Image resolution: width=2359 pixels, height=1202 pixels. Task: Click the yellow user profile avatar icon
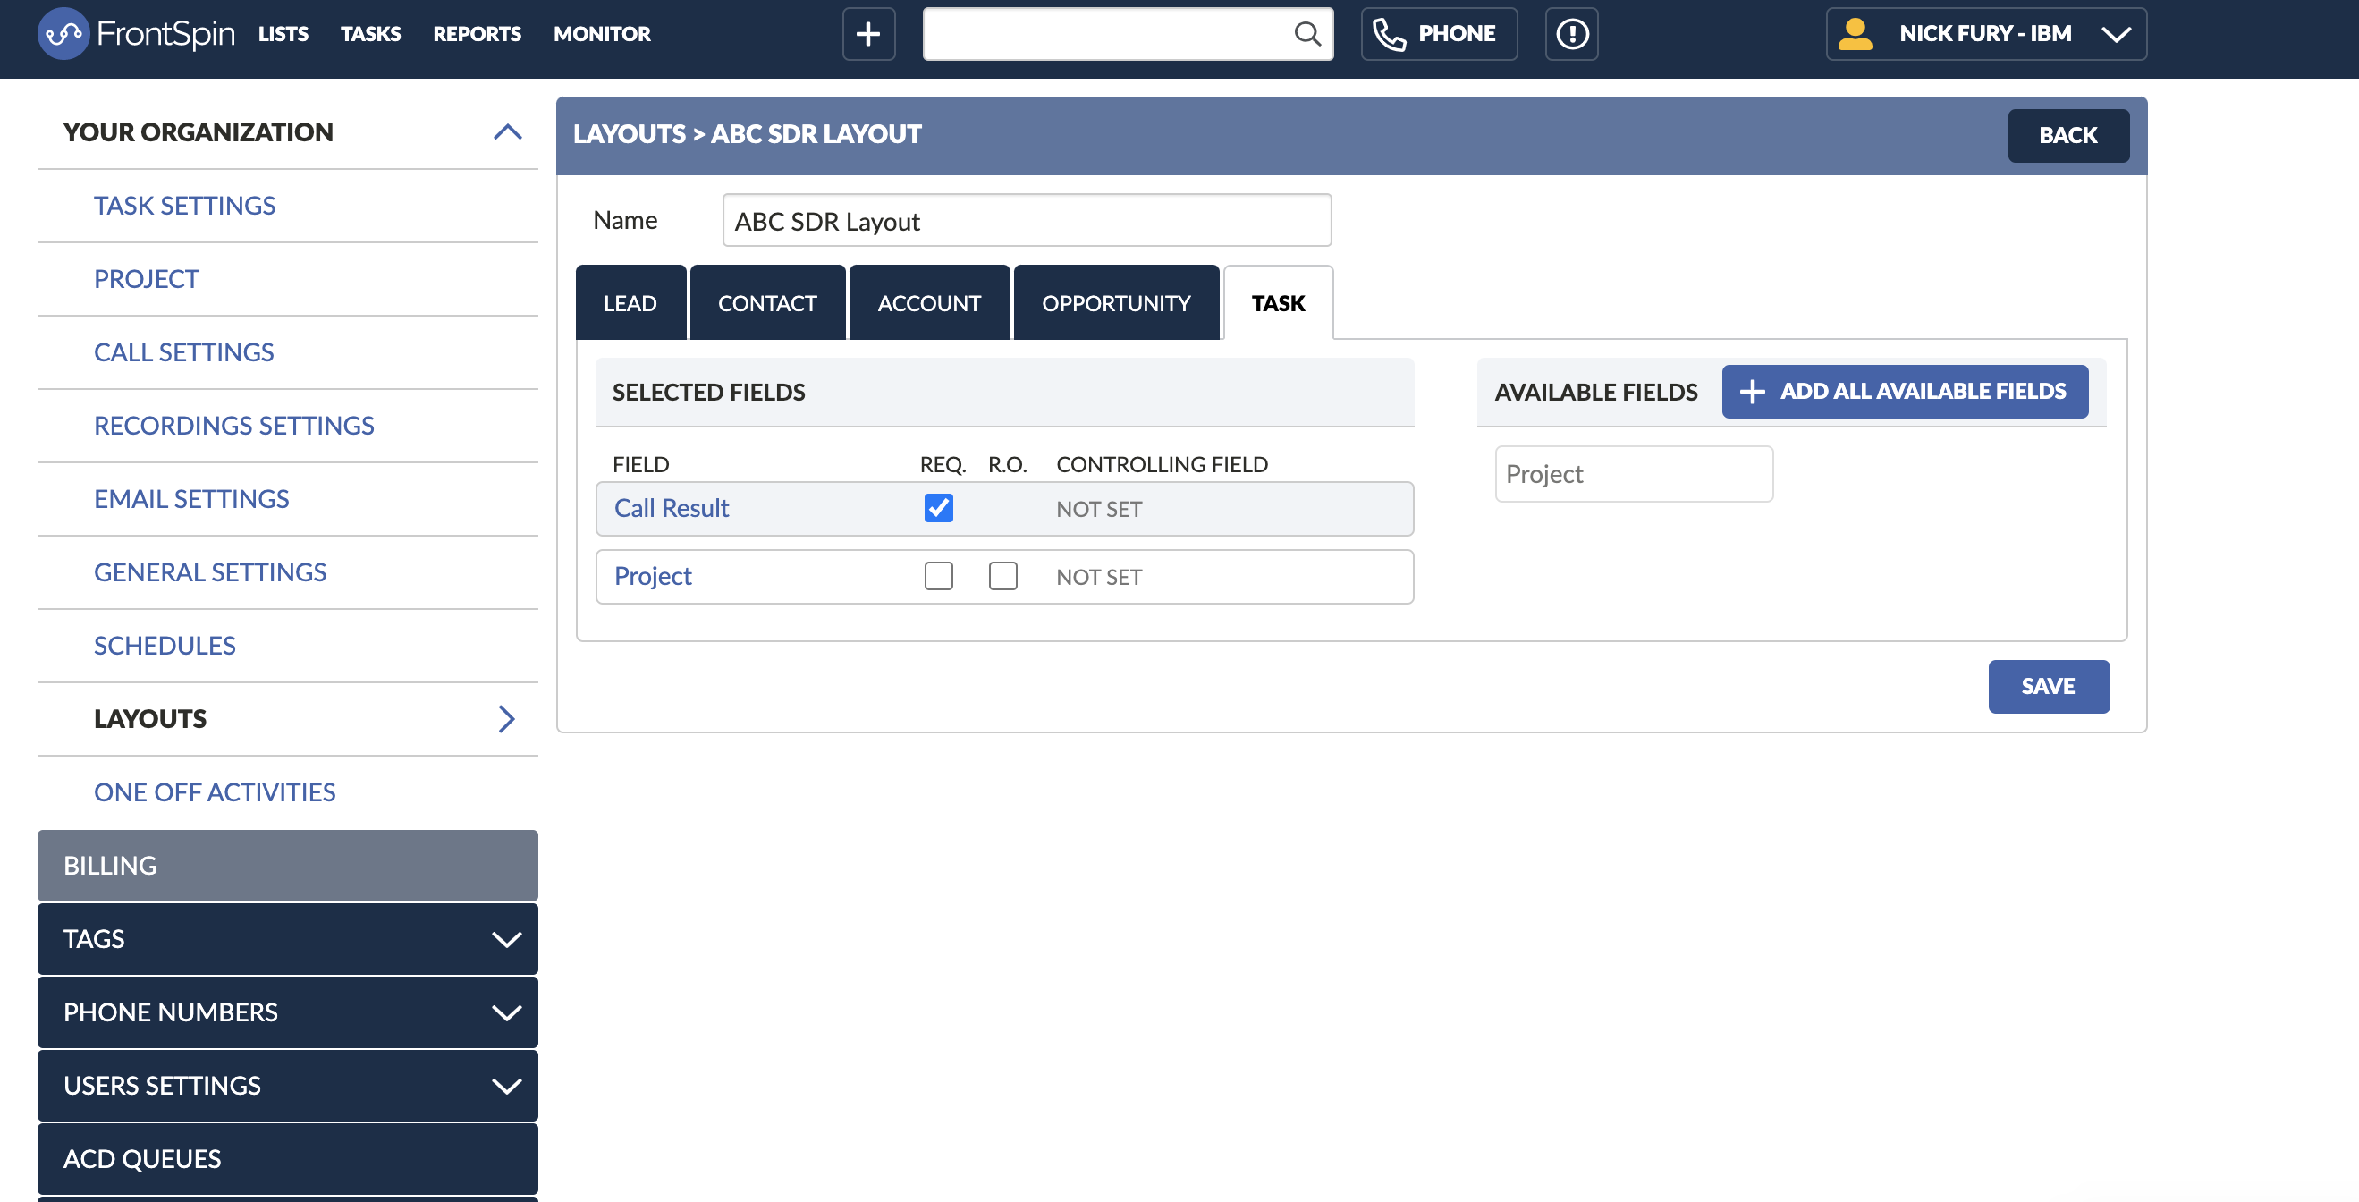(x=1855, y=34)
